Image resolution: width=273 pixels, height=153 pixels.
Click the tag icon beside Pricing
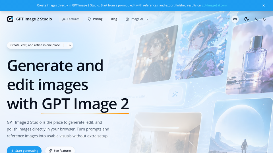coord(90,19)
